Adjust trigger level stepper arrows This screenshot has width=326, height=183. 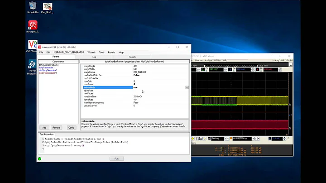pyautogui.click(x=285, y=139)
